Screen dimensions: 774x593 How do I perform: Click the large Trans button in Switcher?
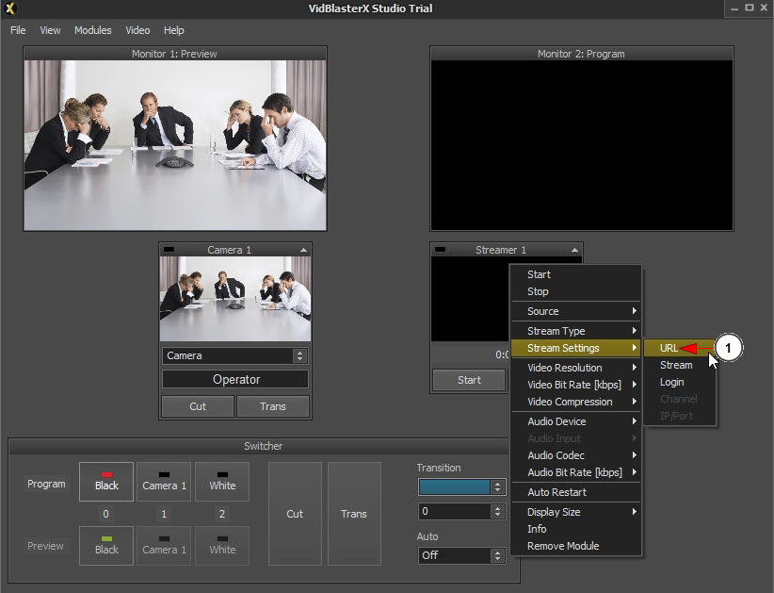[354, 514]
